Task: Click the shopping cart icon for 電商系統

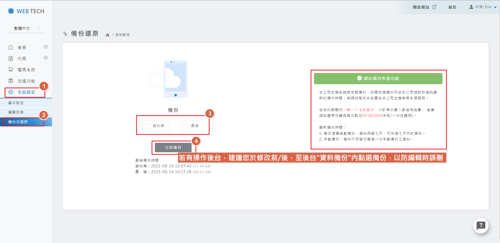Action: pos(11,70)
